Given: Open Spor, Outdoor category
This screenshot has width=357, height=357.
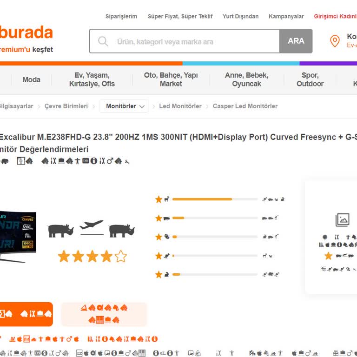Looking at the screenshot, I should pyautogui.click(x=310, y=79).
